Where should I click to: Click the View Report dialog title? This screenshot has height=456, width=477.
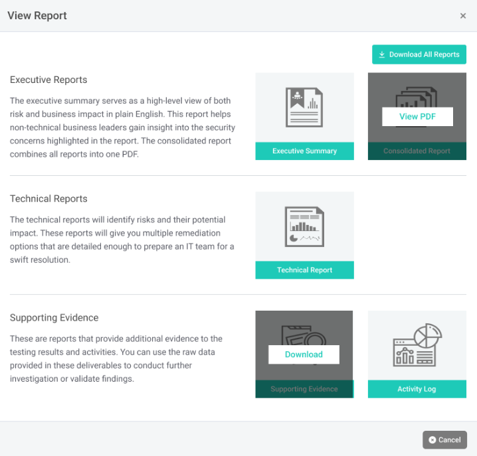coord(37,15)
